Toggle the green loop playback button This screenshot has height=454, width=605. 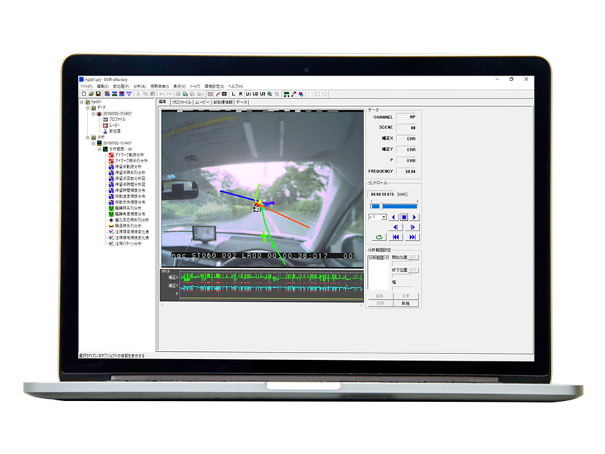378,237
